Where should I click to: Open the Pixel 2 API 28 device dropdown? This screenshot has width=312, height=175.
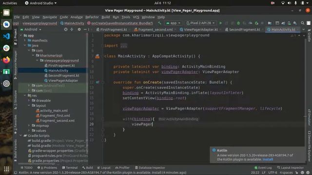(200, 23)
